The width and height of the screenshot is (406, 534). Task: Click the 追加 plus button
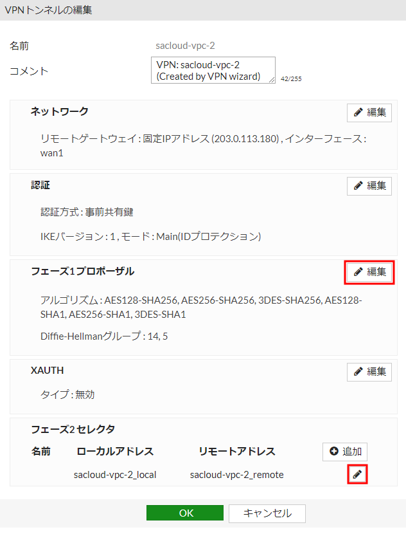(345, 452)
